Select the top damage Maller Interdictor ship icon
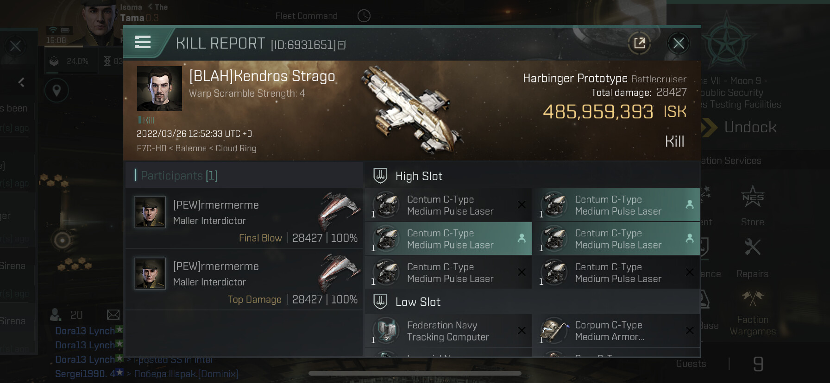The image size is (830, 383). click(340, 272)
